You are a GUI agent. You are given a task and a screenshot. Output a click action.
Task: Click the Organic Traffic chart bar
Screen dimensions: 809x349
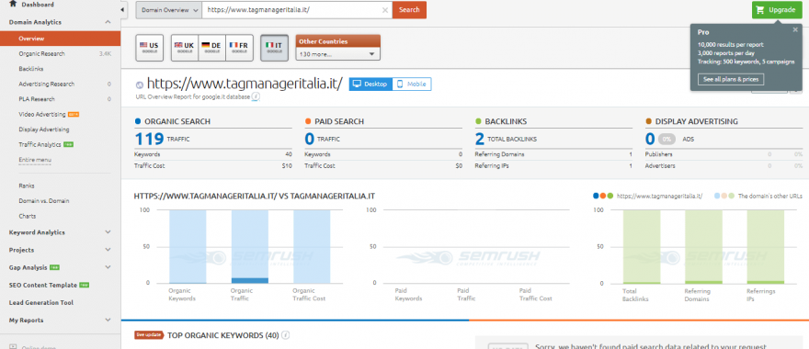pyautogui.click(x=250, y=246)
